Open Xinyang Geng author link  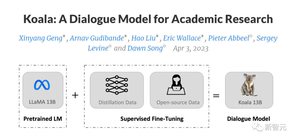(x=41, y=38)
